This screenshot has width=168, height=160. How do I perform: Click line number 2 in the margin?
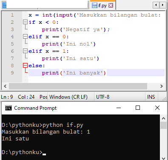click(x=12, y=22)
